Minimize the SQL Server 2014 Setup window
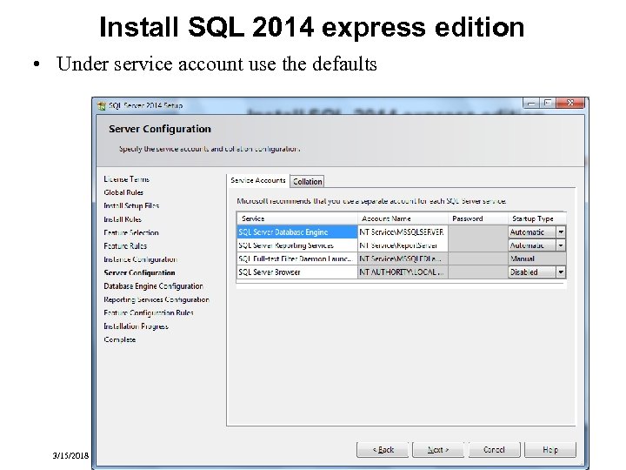Screen dimensions: 626x470 pyautogui.click(x=531, y=103)
